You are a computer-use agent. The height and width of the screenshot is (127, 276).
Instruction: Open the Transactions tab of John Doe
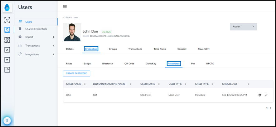(x=135, y=49)
